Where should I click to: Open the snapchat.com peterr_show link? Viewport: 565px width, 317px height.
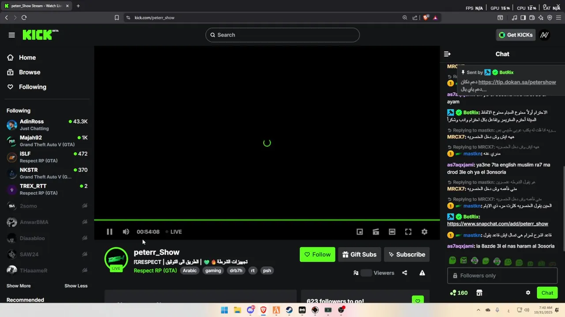(x=497, y=224)
